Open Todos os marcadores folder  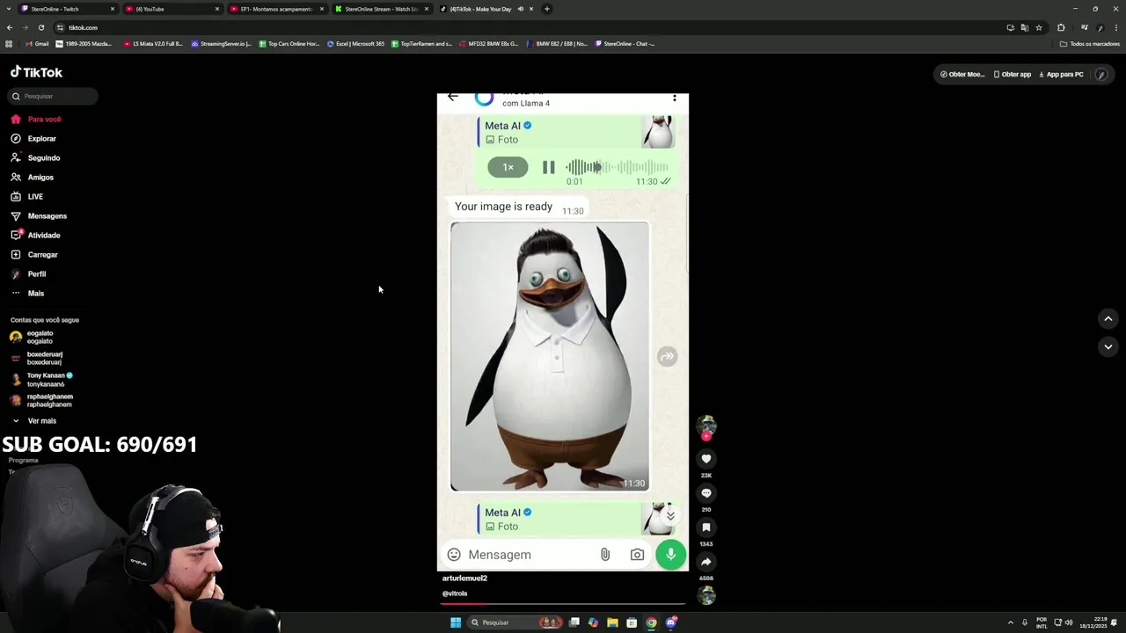click(1090, 44)
